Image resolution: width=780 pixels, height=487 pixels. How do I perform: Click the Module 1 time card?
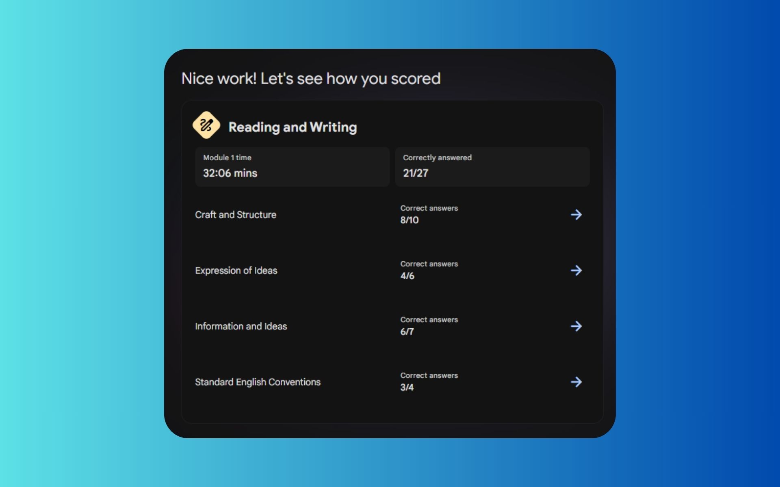click(292, 167)
